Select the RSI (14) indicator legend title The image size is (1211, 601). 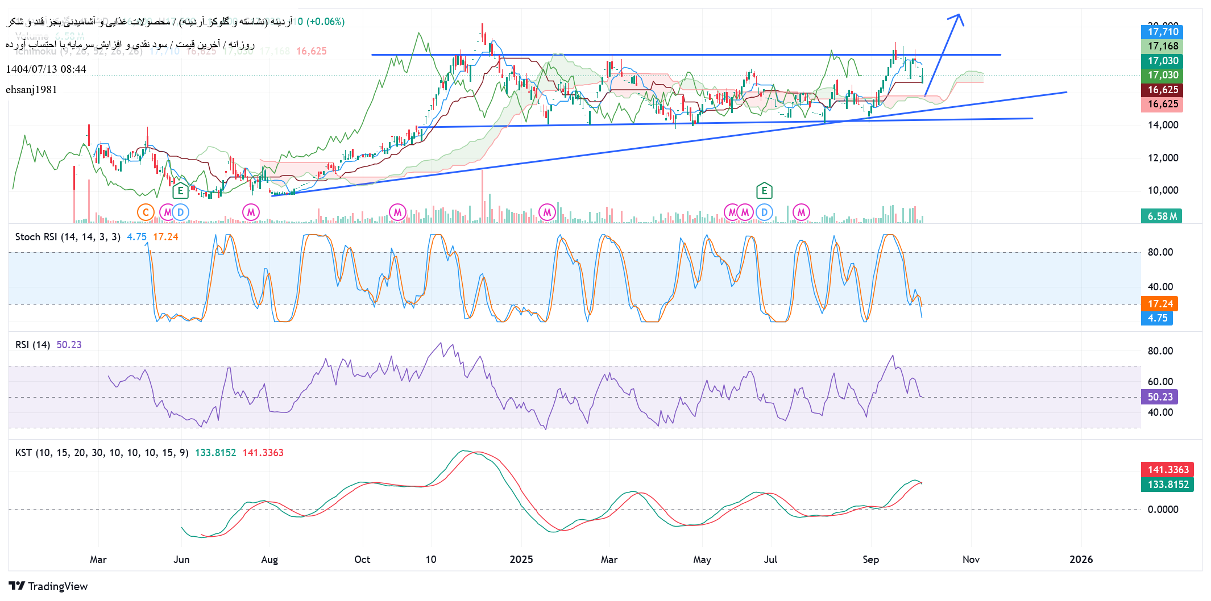point(32,345)
